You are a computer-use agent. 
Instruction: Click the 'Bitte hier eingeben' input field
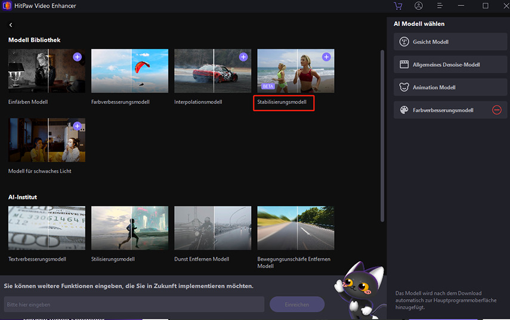pos(134,304)
